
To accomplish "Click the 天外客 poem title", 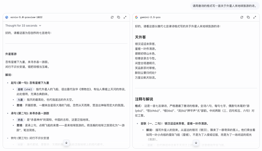I will (140, 37).
